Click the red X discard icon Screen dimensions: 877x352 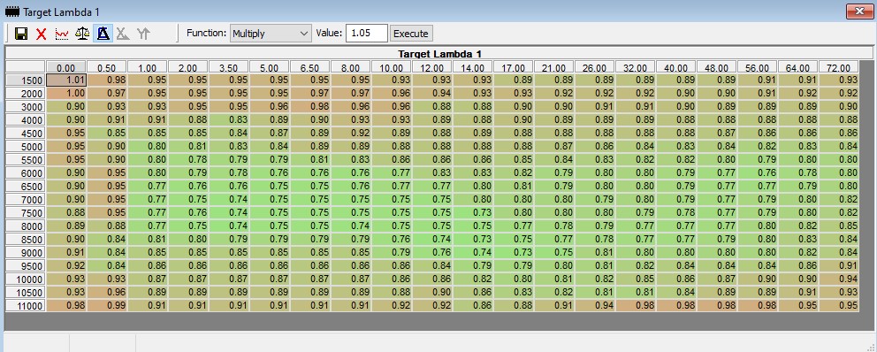41,34
